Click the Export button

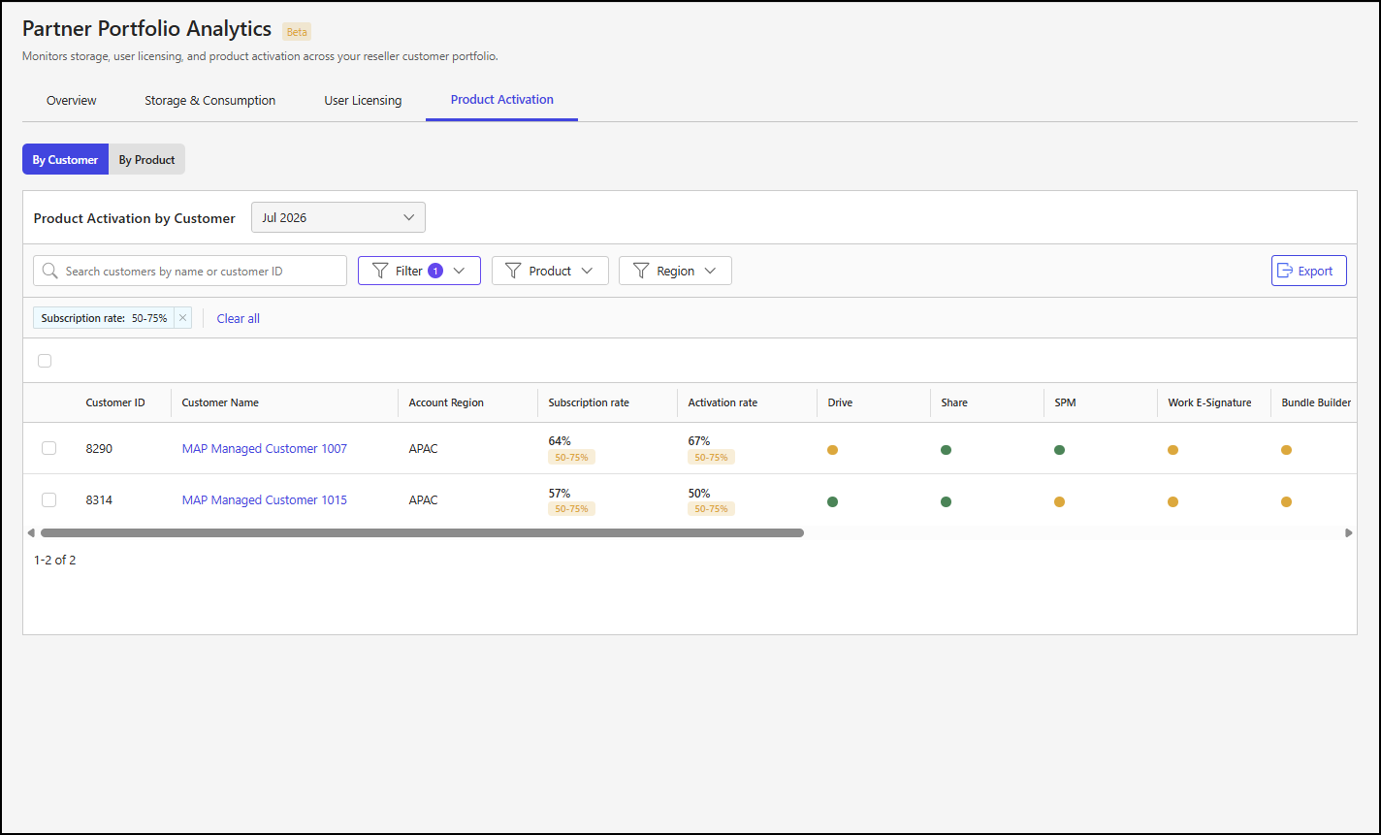click(x=1309, y=271)
